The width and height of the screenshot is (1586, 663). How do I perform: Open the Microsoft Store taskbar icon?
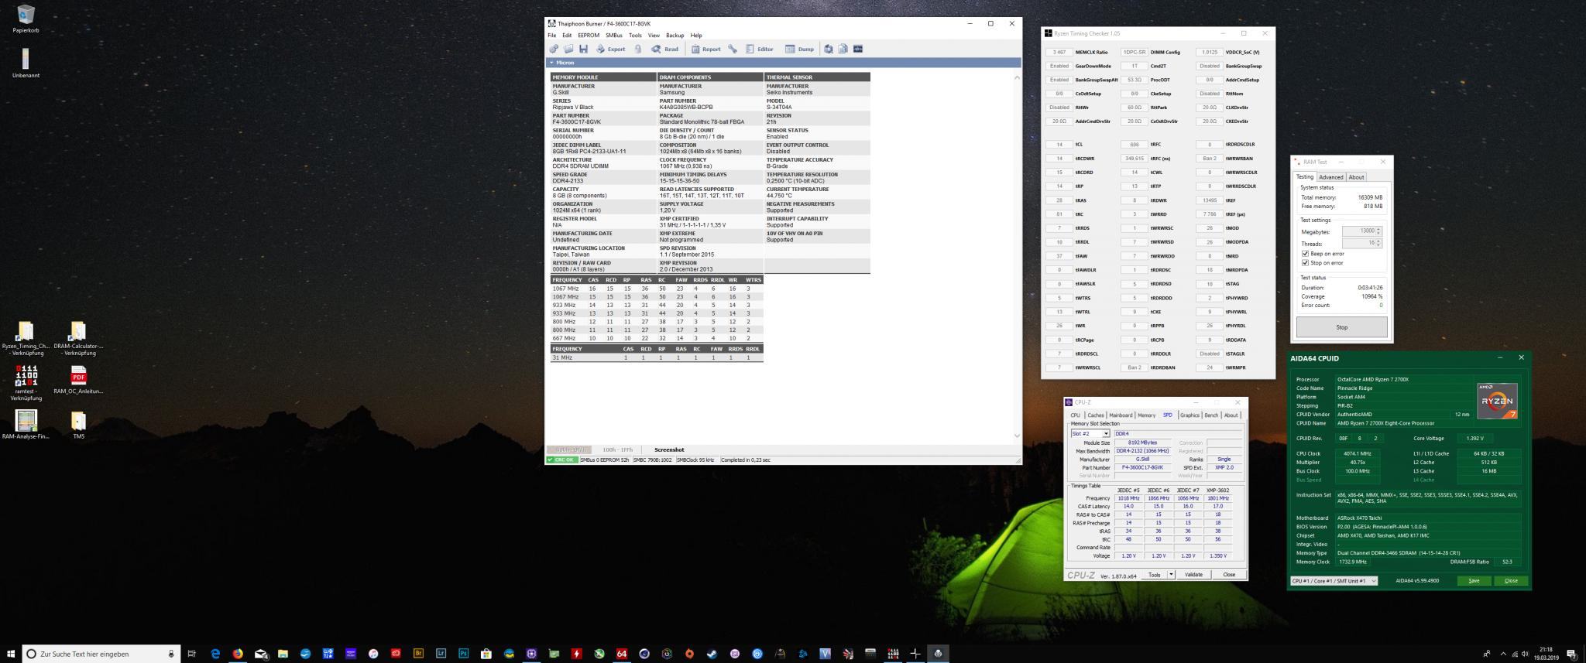click(486, 654)
